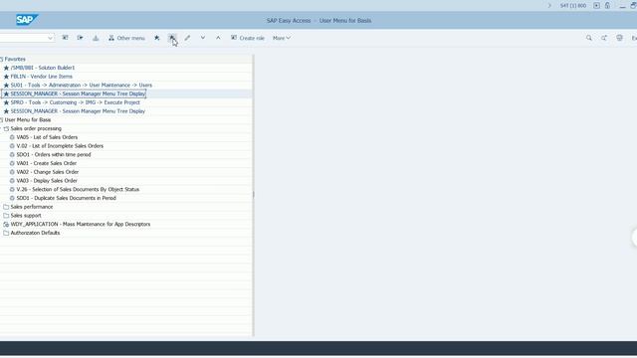The width and height of the screenshot is (637, 358).
Task: Collapse Sales order processing folder
Action: (x=6, y=128)
